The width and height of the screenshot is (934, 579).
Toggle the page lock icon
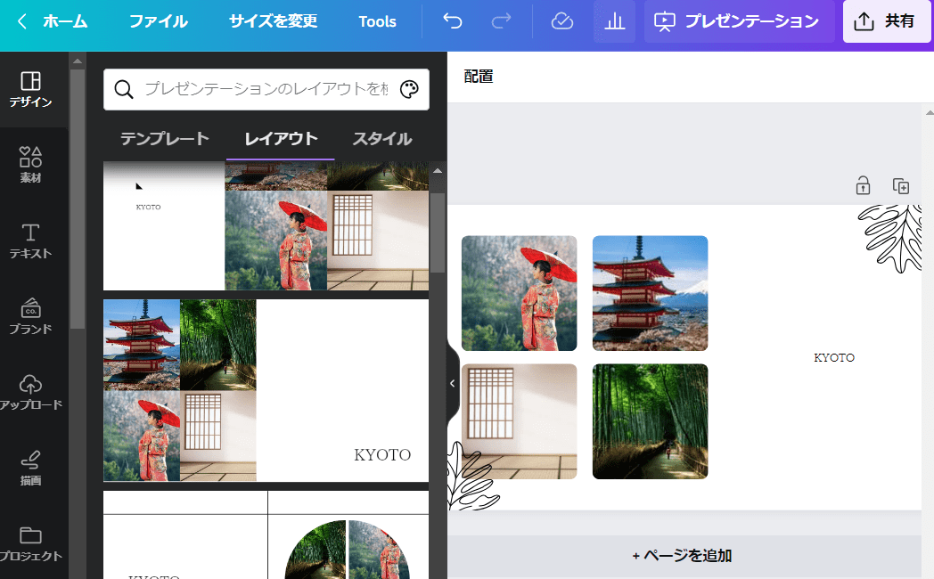coord(862,185)
